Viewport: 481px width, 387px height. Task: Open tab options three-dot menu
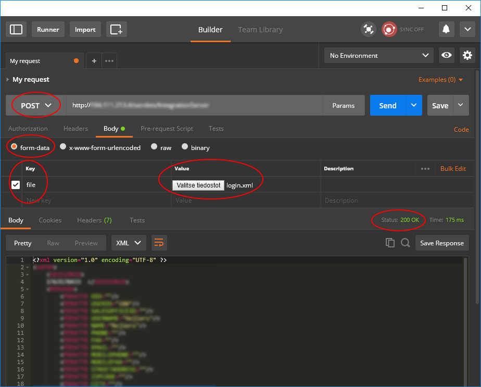(109, 61)
